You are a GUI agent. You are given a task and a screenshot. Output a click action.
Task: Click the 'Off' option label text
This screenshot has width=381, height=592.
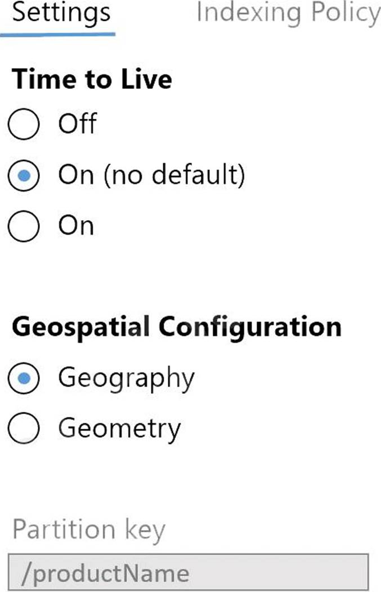click(77, 123)
